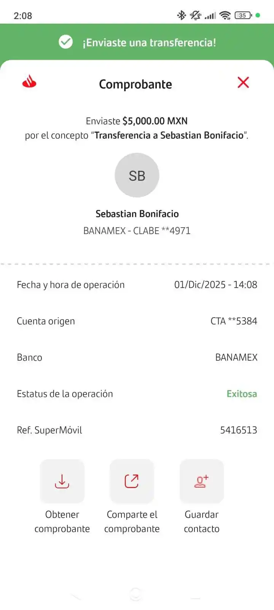This screenshot has width=274, height=610.
Task: Tap the BANAMEX - CLABE **4971 line
Action: pyautogui.click(x=137, y=231)
